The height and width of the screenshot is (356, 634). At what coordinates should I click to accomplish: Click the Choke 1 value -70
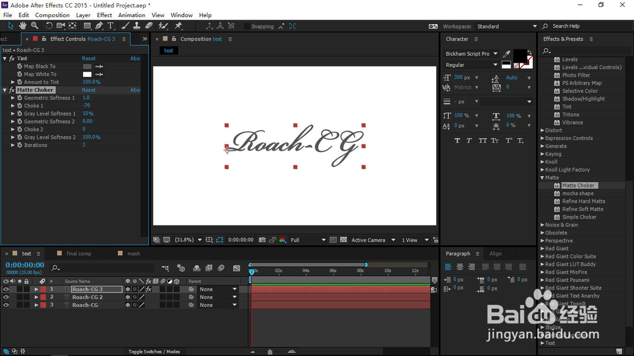point(86,105)
